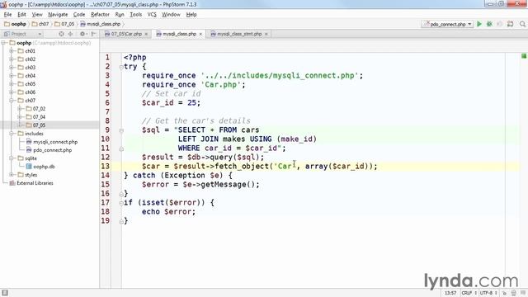This screenshot has height=297, width=528.
Task: Click the 07_05 breadcrumb in navigation bar
Action: 64,24
